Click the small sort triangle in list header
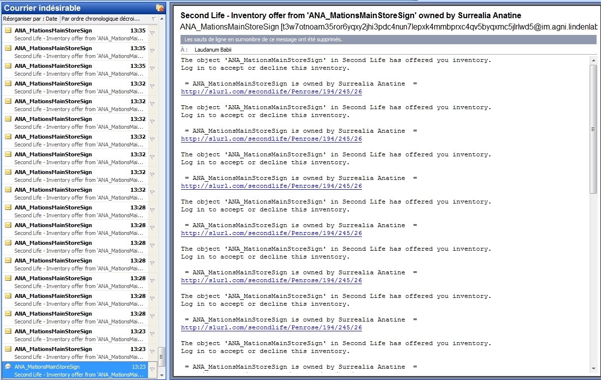Image resolution: width=601 pixels, height=380 pixels. tap(154, 19)
